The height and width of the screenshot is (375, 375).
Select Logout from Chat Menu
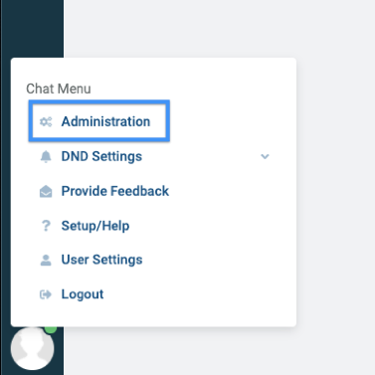click(x=83, y=294)
